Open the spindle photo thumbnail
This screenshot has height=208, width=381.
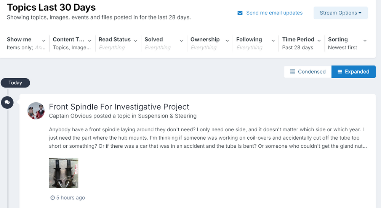tap(63, 173)
